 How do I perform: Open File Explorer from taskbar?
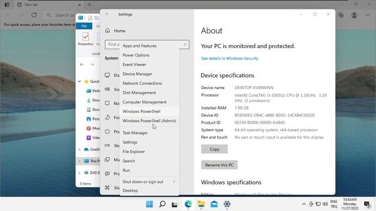201,204
